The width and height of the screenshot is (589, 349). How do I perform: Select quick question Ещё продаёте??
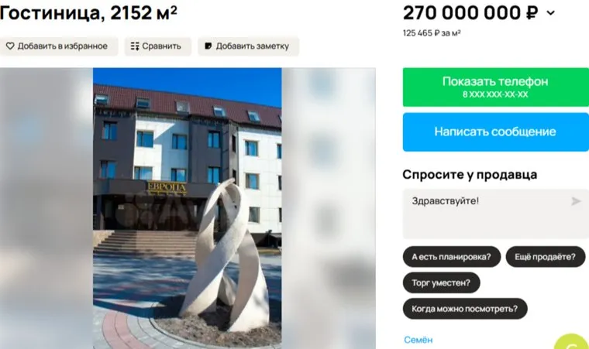pyautogui.click(x=546, y=257)
